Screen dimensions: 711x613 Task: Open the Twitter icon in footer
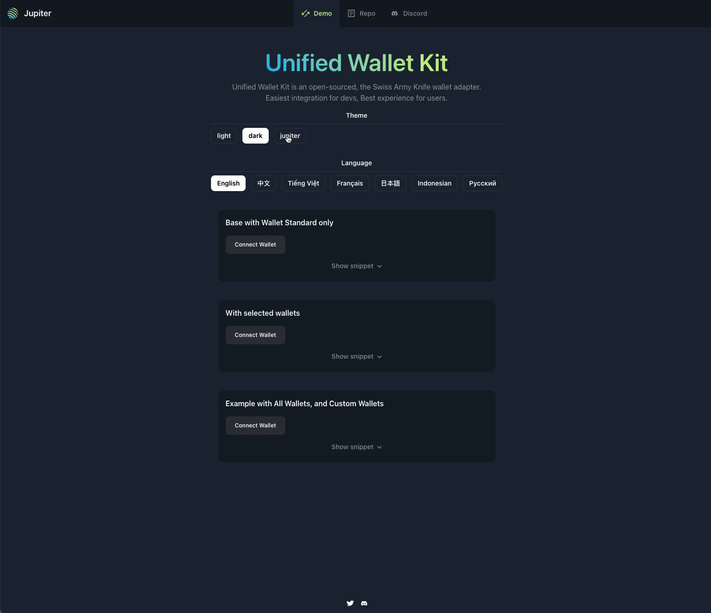(350, 603)
